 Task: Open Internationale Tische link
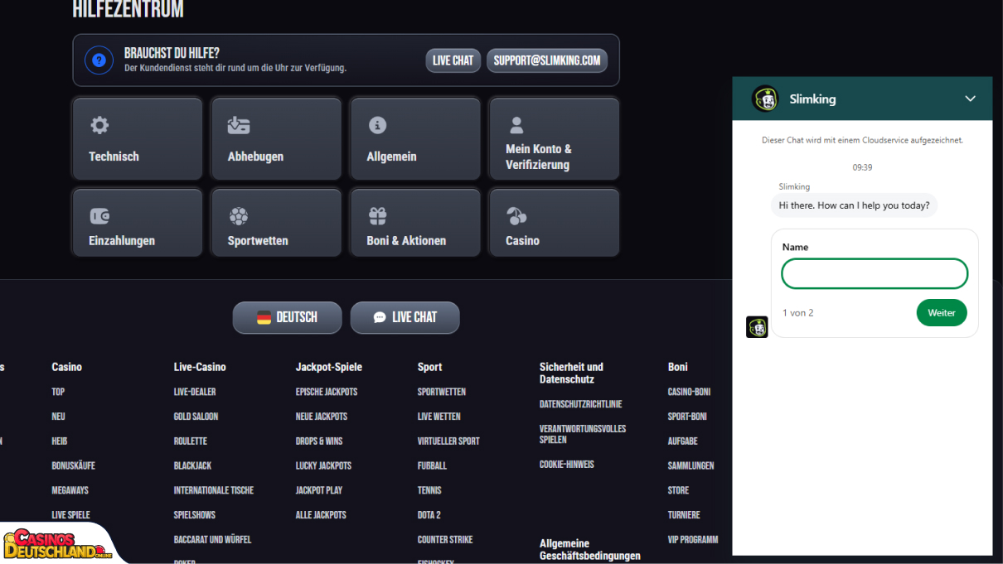(214, 490)
